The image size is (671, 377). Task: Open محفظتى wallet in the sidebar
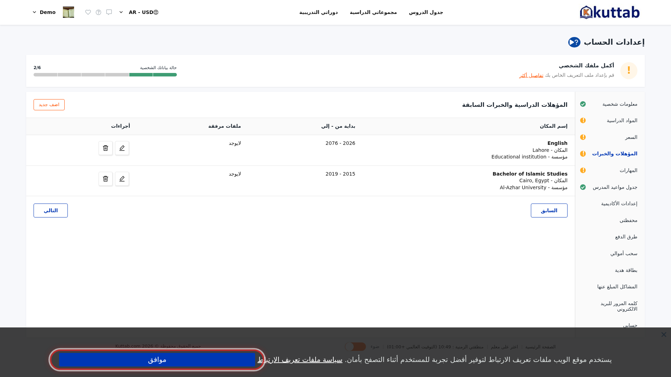pos(628,220)
